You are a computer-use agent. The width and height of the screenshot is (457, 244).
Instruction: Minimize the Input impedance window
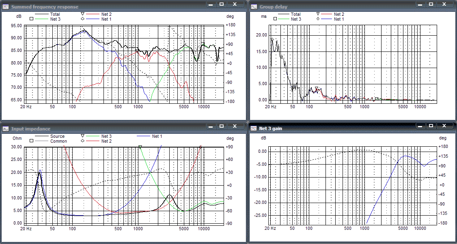pos(211,126)
